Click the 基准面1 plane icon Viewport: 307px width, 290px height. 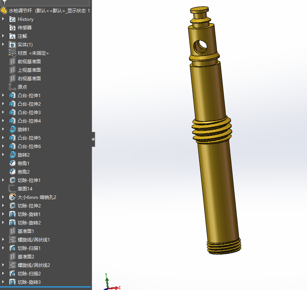pos(12,231)
